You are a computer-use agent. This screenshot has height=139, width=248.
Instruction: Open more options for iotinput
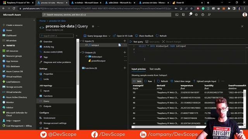[126, 45]
